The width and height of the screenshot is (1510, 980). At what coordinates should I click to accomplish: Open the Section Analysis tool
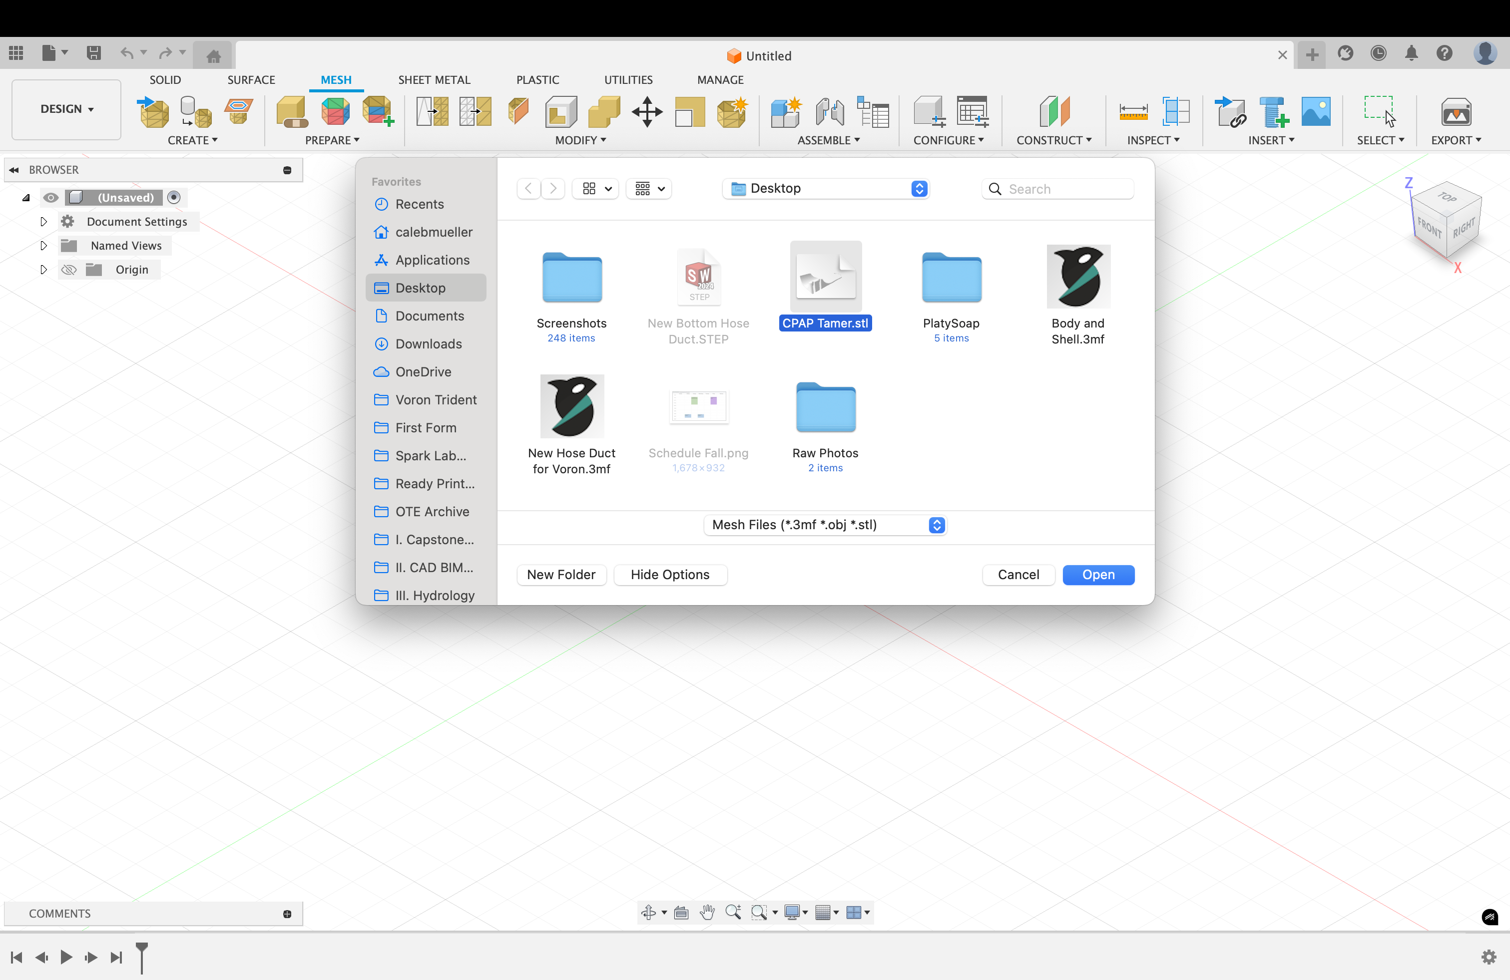[x=1177, y=112]
